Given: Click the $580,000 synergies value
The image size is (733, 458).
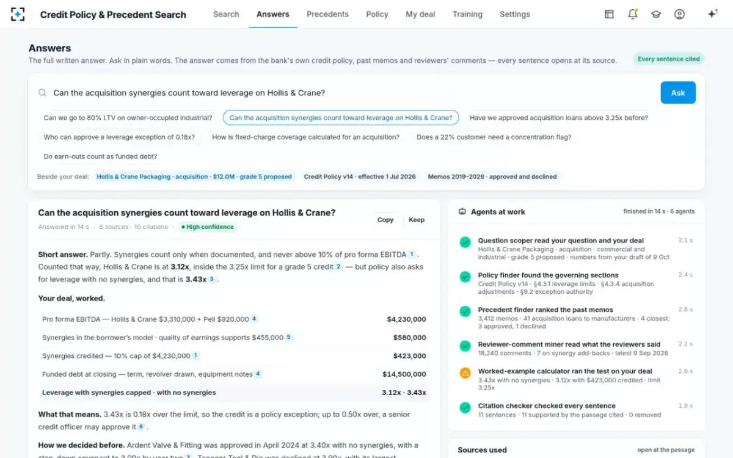Looking at the screenshot, I should point(410,337).
